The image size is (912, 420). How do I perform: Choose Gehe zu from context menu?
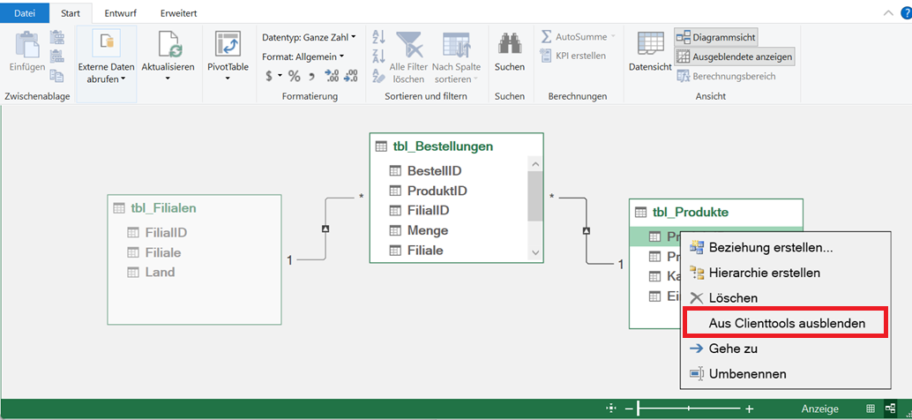pos(785,349)
